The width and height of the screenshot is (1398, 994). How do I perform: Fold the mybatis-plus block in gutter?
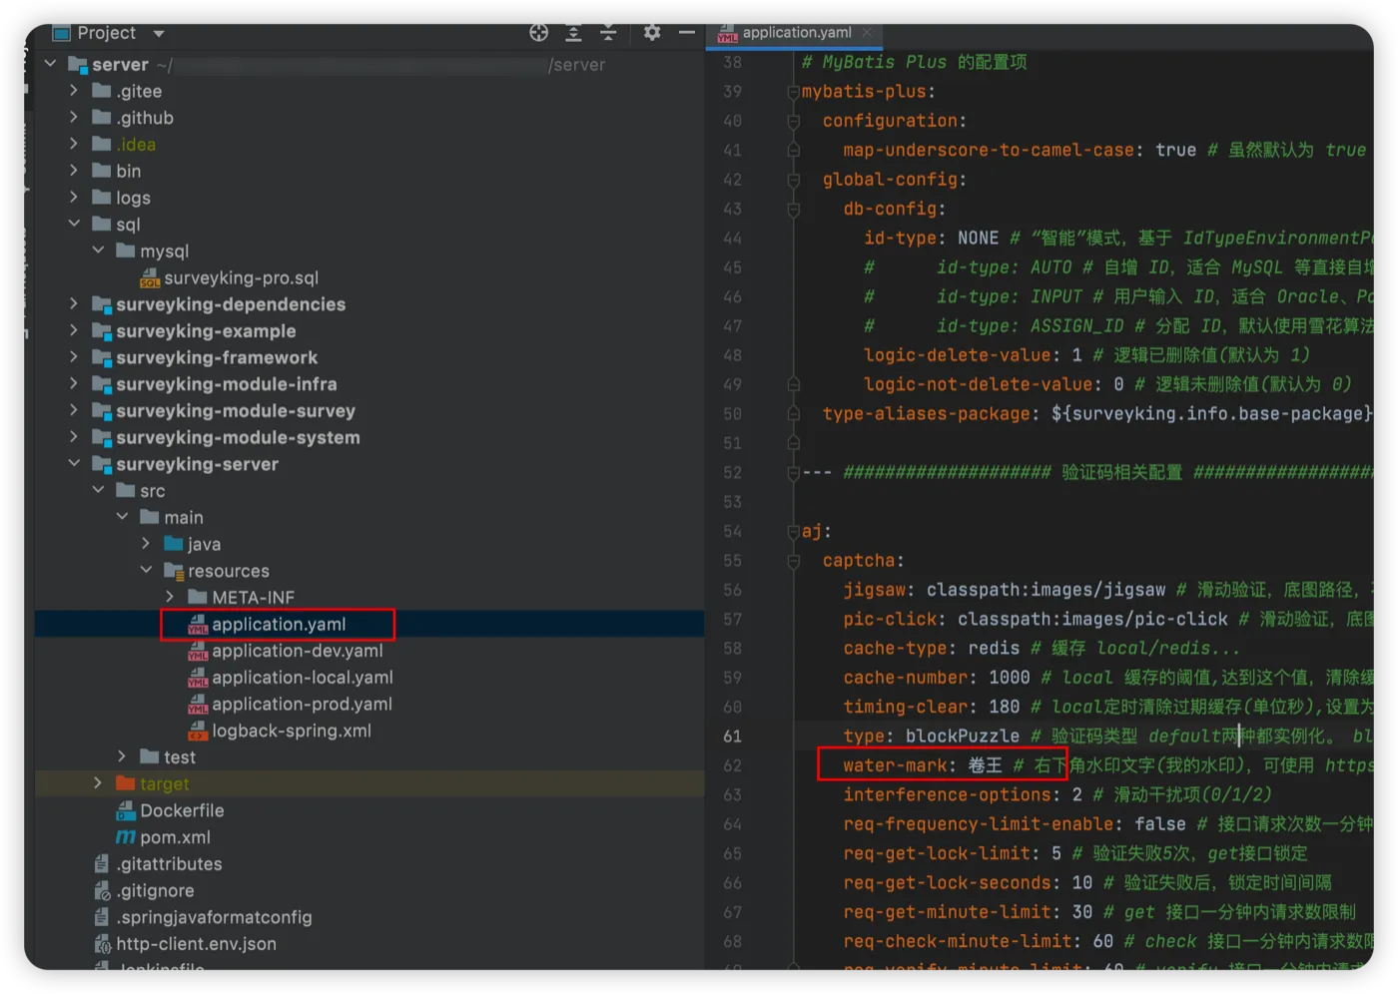793,92
